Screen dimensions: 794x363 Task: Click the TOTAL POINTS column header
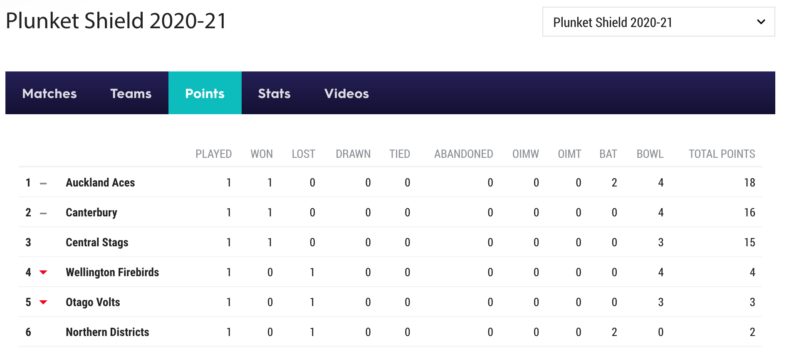pos(722,154)
